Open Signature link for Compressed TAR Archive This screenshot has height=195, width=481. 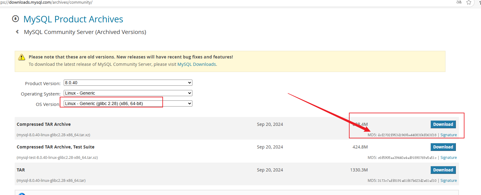(449, 135)
